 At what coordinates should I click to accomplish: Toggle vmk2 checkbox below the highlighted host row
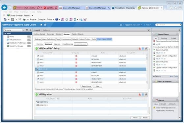(x=38, y=79)
